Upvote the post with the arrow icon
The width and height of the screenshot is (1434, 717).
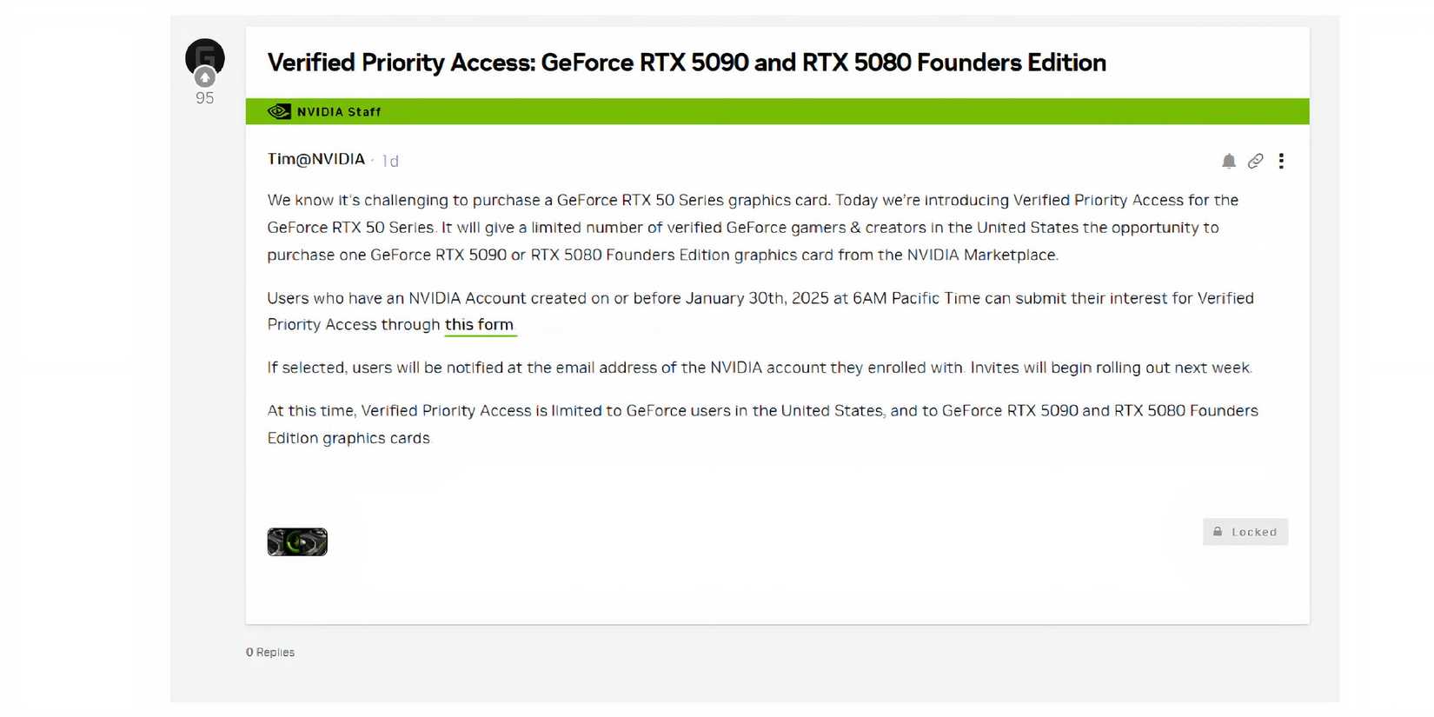point(205,77)
